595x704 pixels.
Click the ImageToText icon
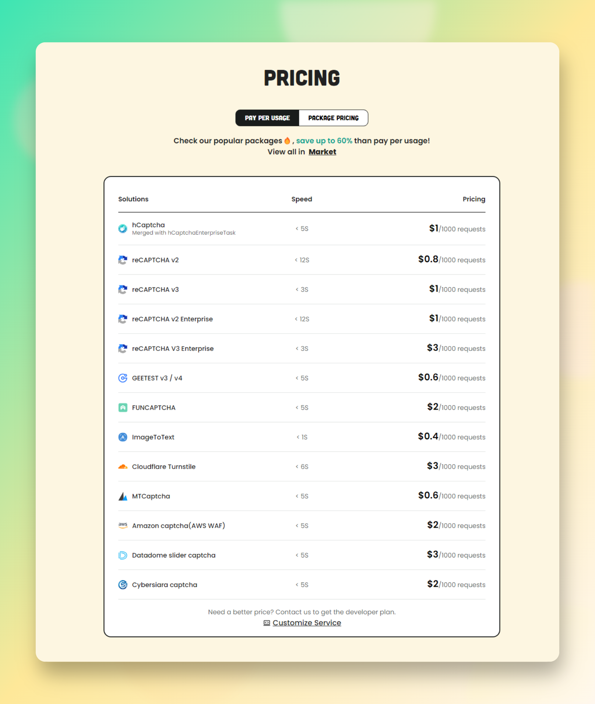point(123,437)
